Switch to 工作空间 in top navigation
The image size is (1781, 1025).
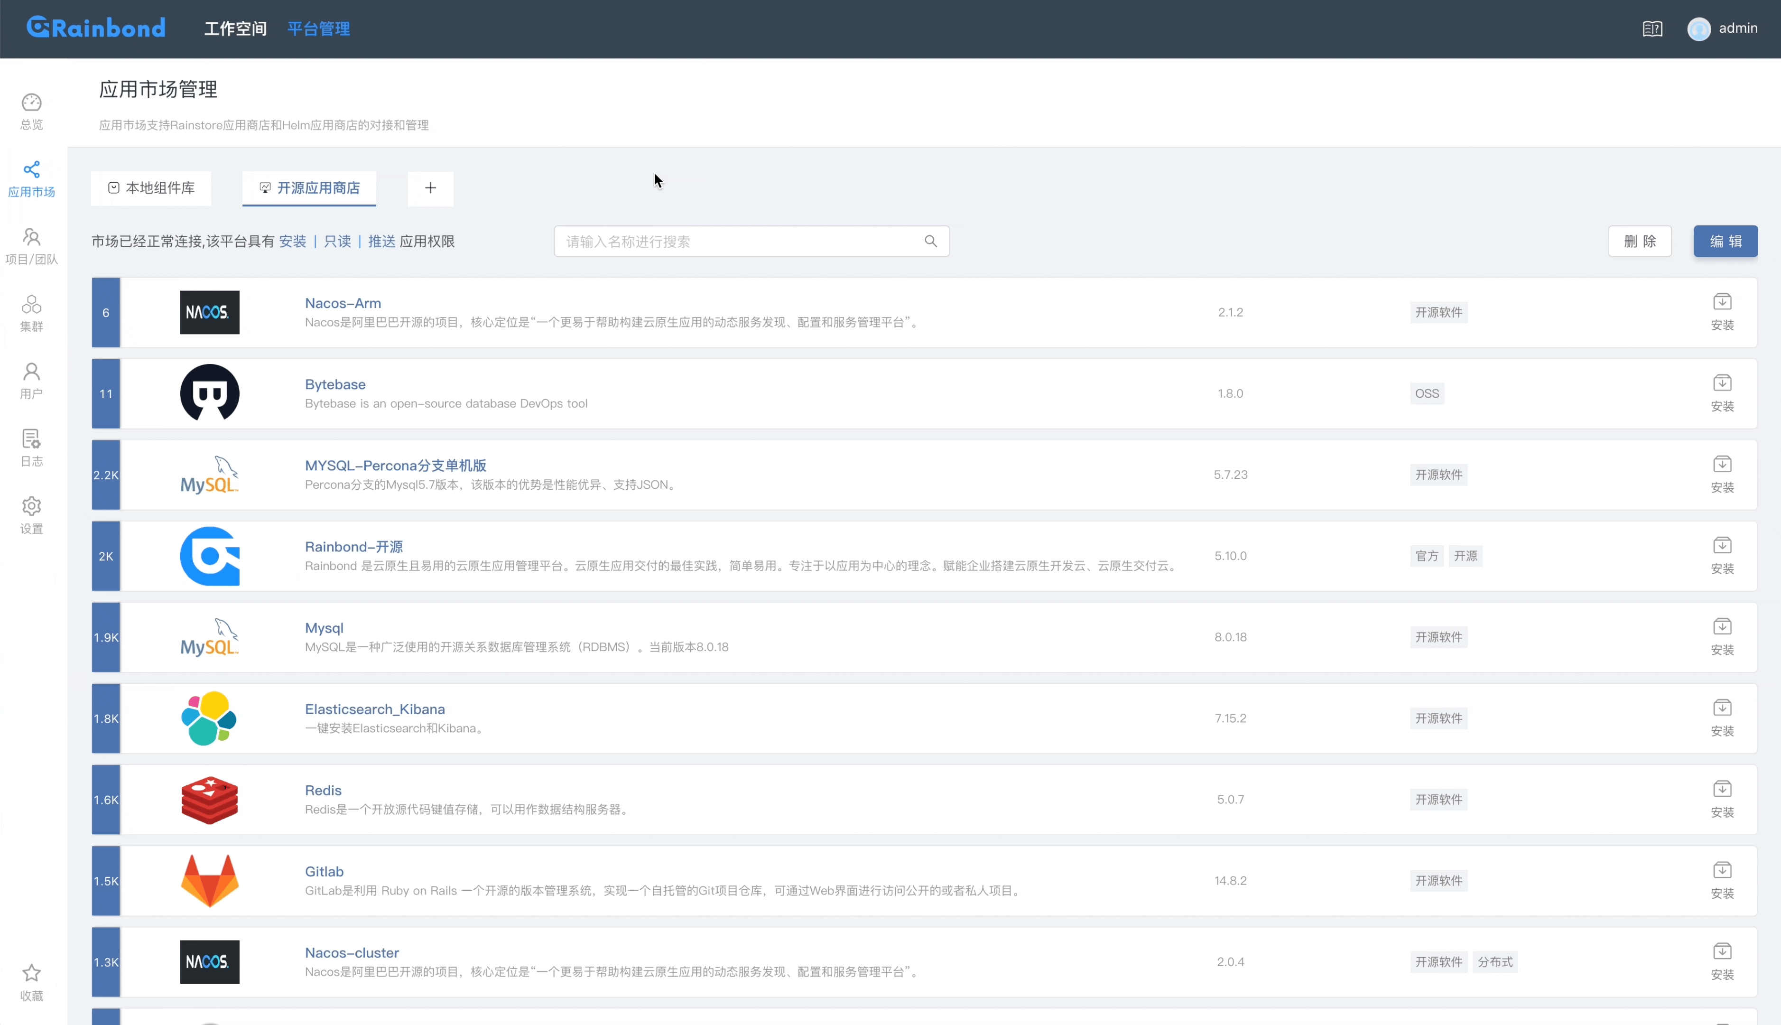click(x=235, y=29)
